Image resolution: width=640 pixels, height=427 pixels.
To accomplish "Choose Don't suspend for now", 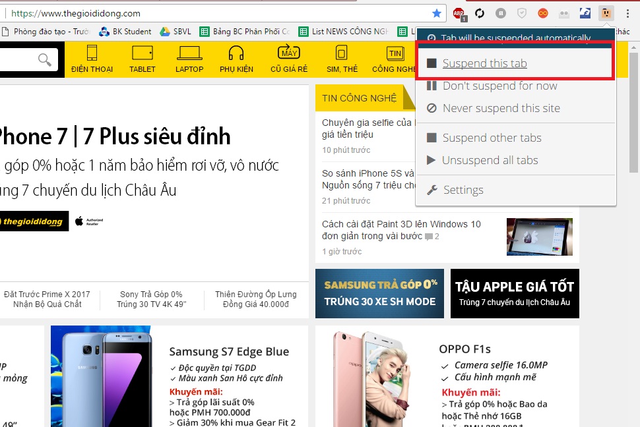I will [x=515, y=86].
